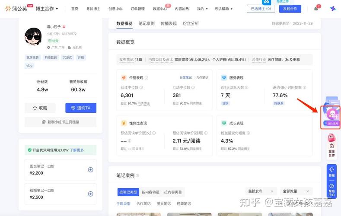Viewport: 341px width, 216px height.
Task: Open the notification bell
Action: click(316, 9)
